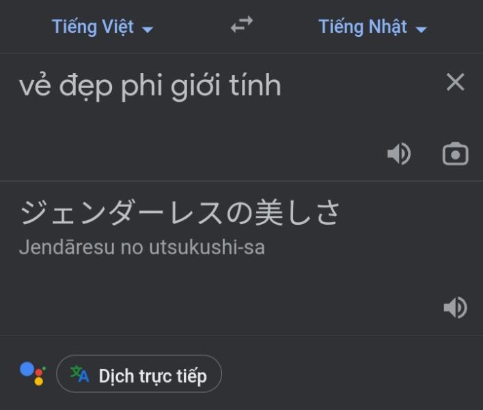The image size is (483, 410).
Task: Open the Tiếng Việt source language selector
Action: pos(94,27)
